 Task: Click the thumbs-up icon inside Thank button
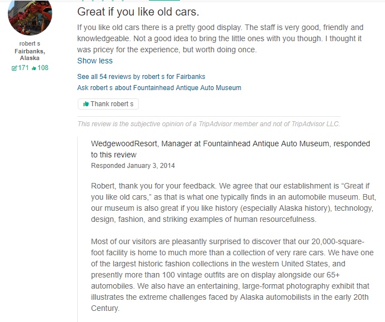tap(86, 104)
